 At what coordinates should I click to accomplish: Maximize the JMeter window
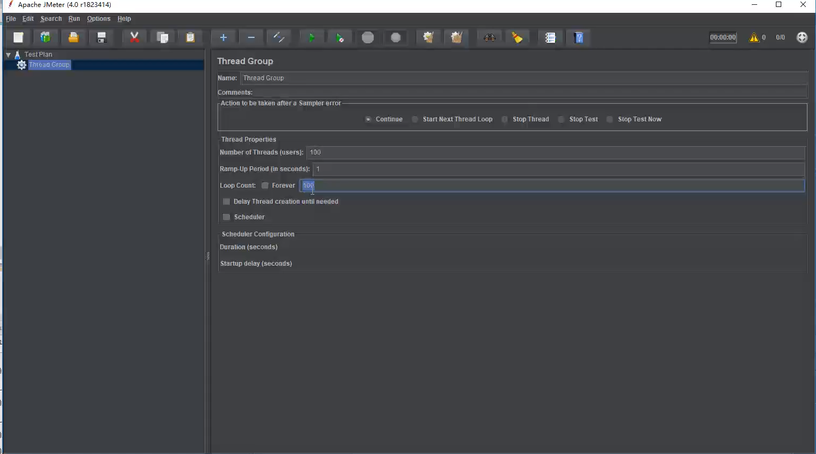click(779, 5)
